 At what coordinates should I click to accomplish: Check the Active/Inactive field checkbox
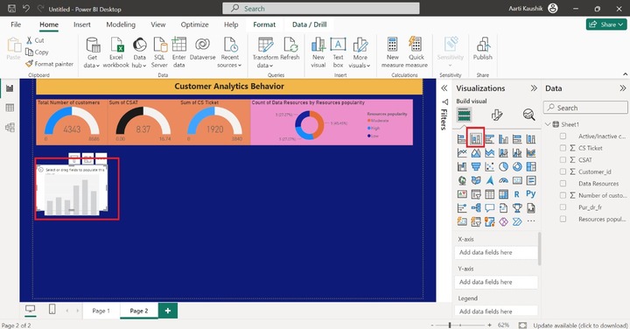click(x=563, y=136)
